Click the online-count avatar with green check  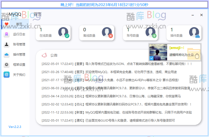pyautogui.click(x=64, y=32)
